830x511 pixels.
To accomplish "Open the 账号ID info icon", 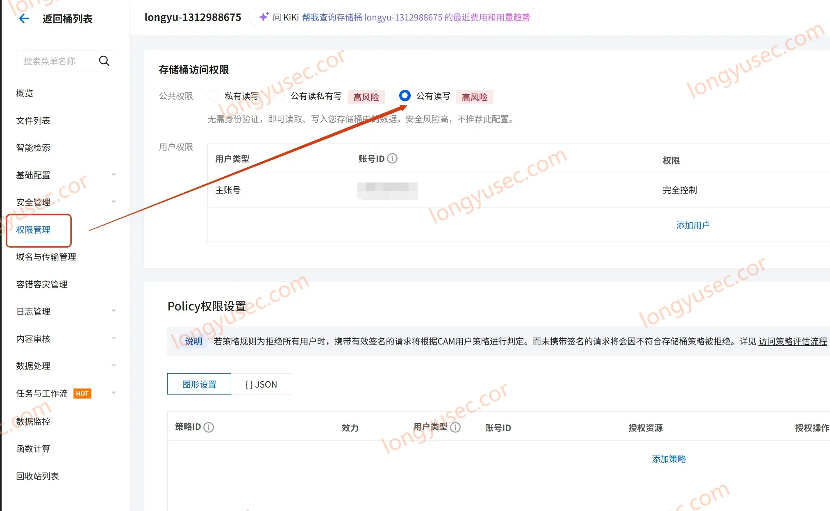I will click(392, 158).
